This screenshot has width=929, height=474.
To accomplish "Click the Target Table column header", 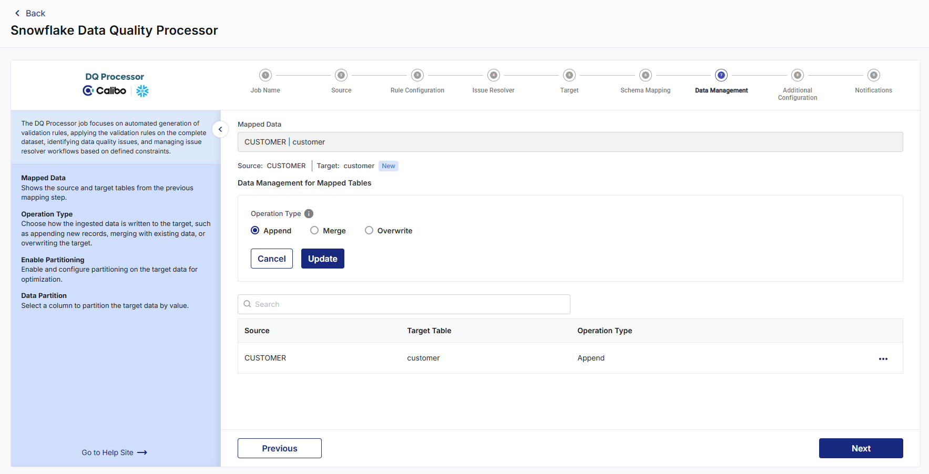I will [x=429, y=331].
